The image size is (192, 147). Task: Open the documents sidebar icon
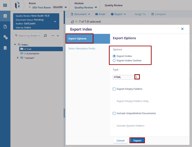5,27
